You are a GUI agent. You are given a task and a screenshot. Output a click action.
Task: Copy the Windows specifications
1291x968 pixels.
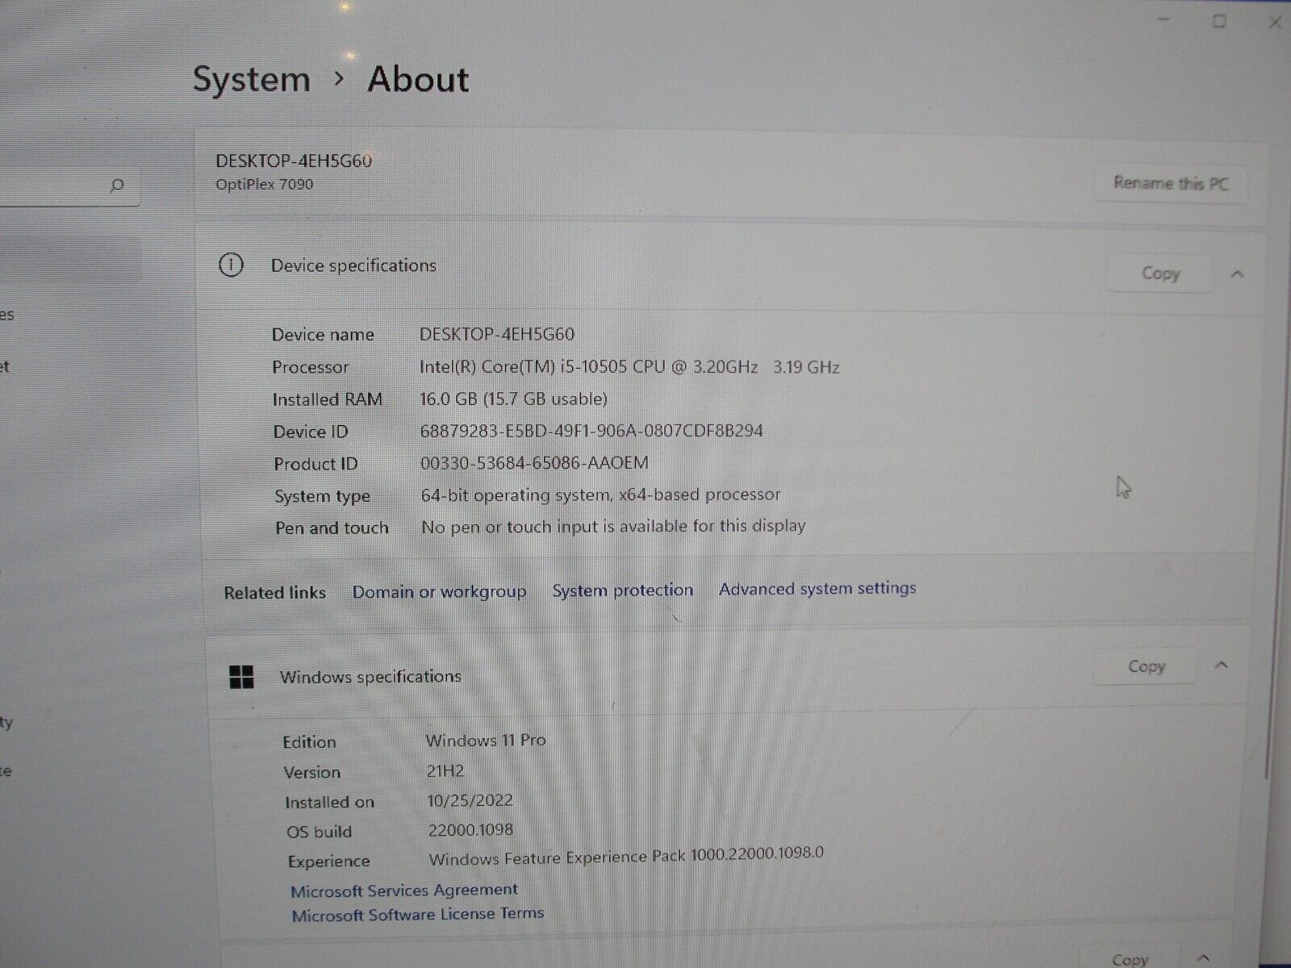click(x=1146, y=666)
